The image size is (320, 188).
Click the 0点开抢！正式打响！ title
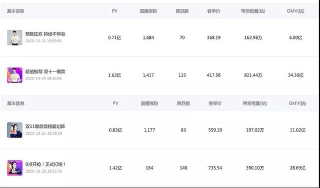coord(46,164)
